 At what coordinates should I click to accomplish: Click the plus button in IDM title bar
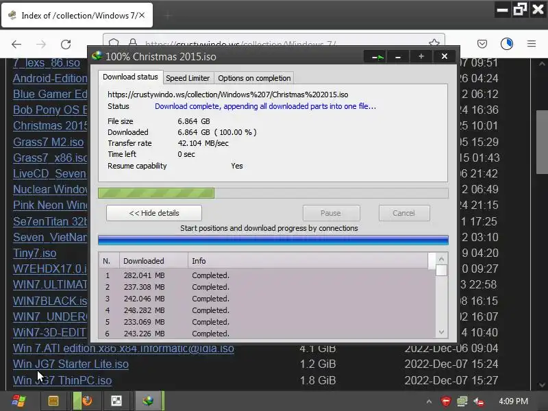coord(421,57)
